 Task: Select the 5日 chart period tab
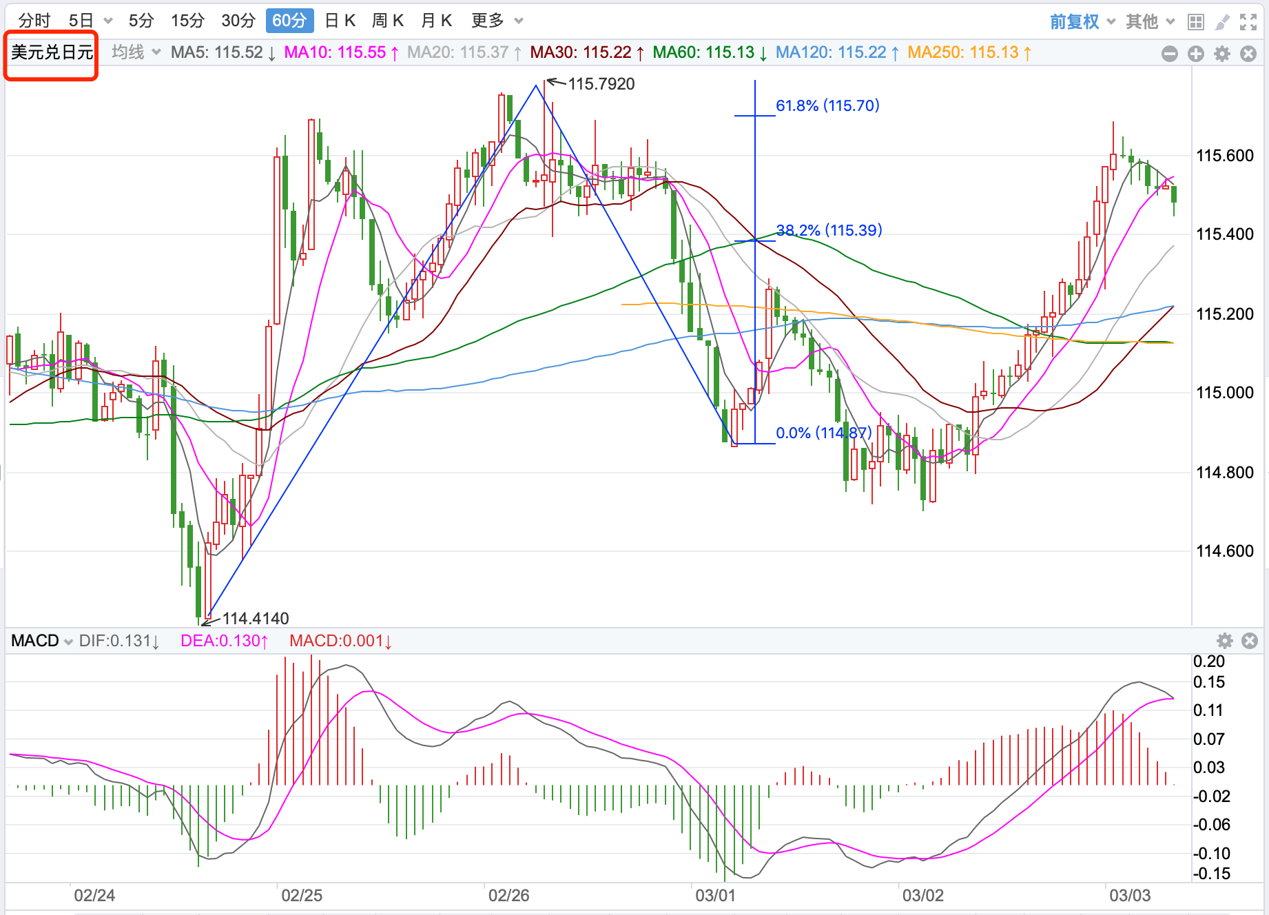[81, 21]
